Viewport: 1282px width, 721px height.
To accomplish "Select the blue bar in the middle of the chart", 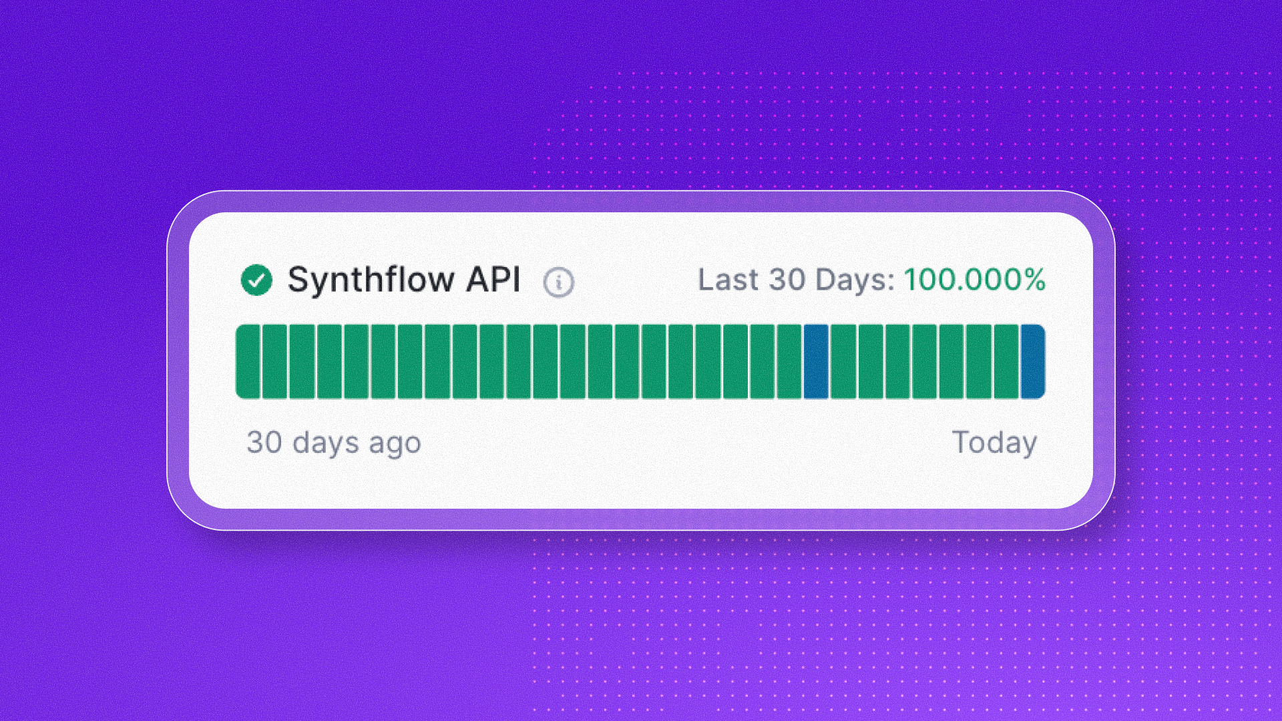I will (816, 361).
